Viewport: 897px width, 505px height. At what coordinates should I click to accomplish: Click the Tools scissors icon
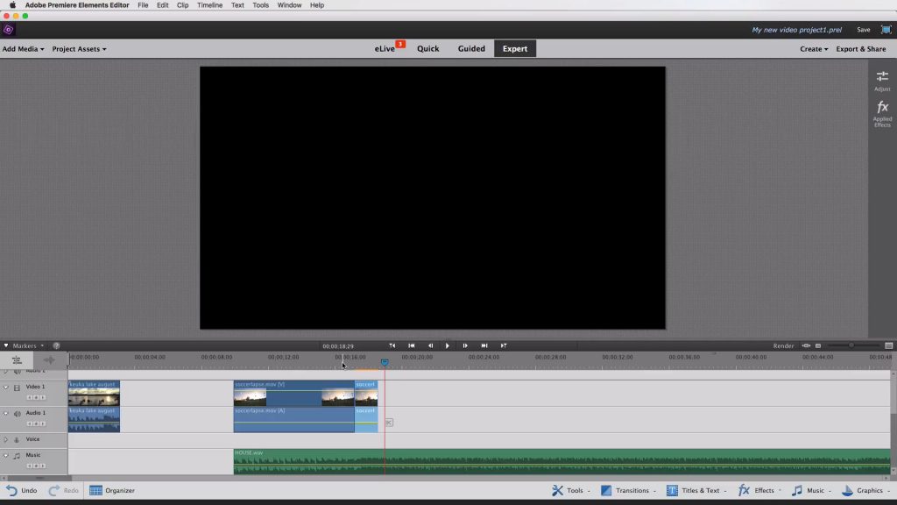[x=557, y=491]
